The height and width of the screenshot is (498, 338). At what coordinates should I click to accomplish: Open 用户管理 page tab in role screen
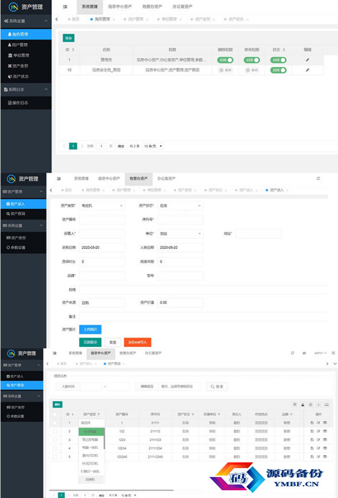(x=136, y=19)
